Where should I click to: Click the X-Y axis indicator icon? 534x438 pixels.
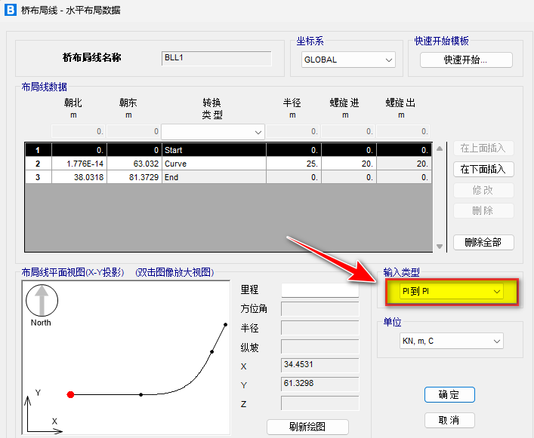click(x=39, y=411)
